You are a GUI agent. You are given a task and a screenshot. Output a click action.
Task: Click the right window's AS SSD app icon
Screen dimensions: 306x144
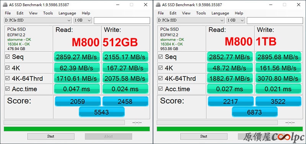point(158,5)
